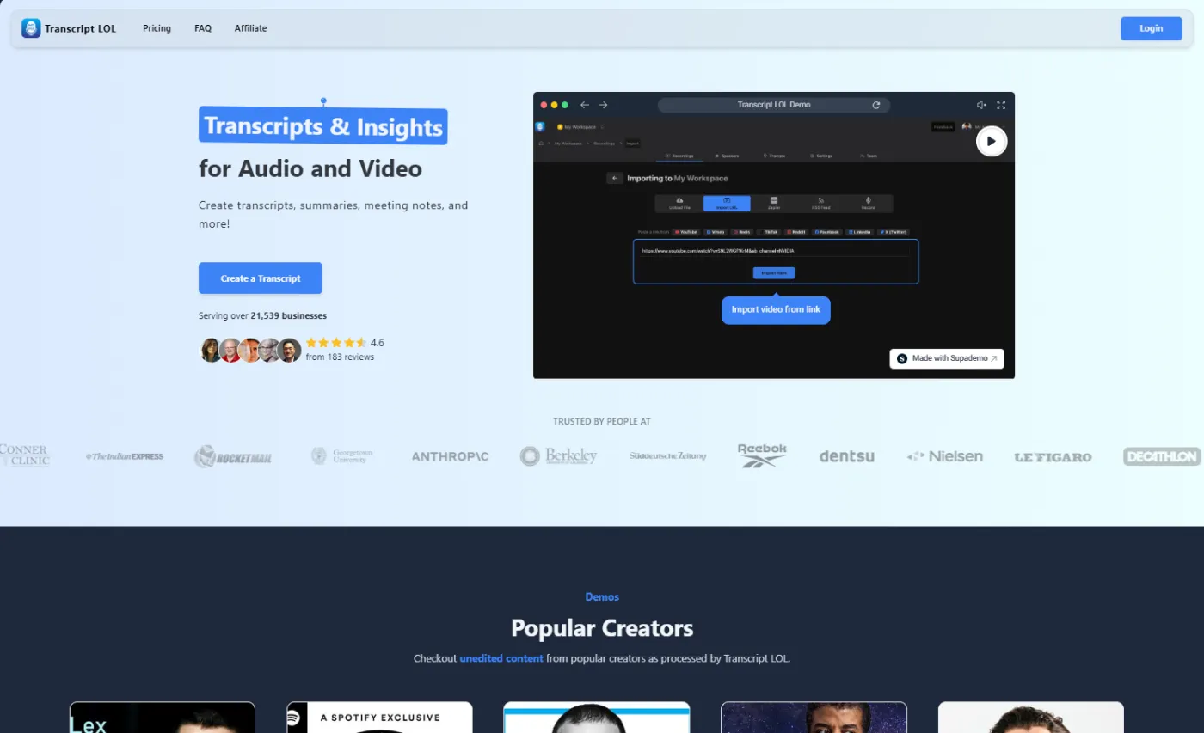The image size is (1204, 733).
Task: Play the Supademo demo video
Action: point(992,141)
